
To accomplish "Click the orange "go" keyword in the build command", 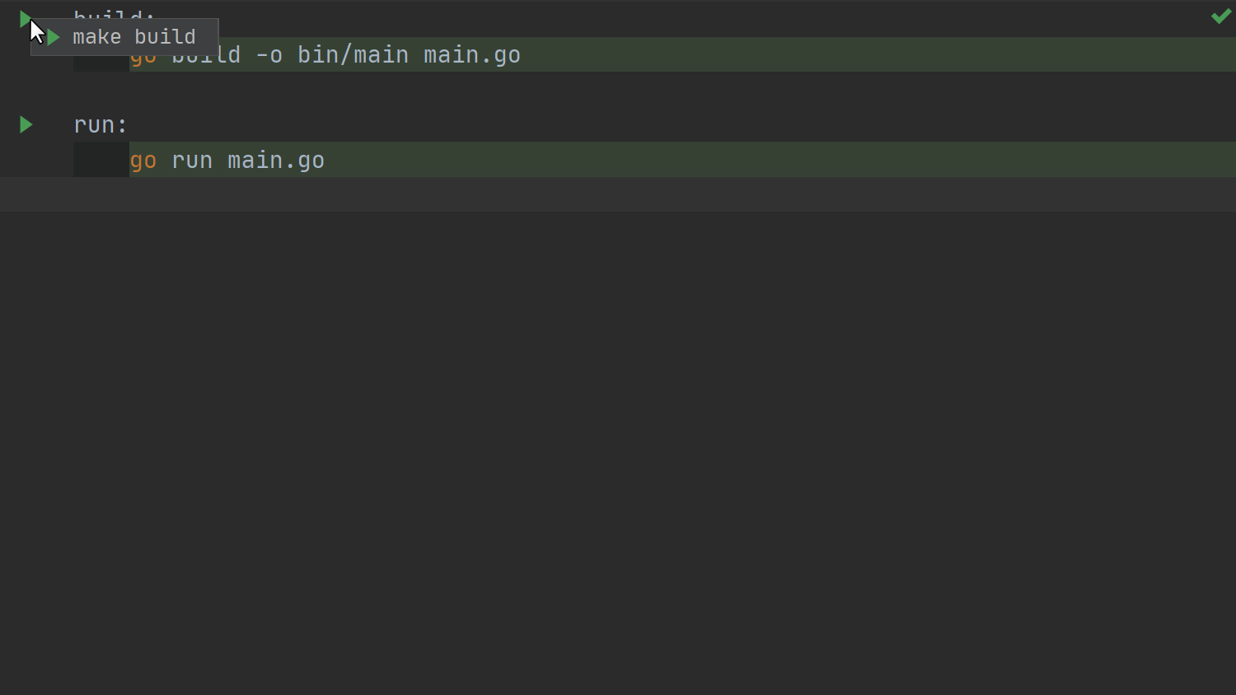I will point(142,63).
